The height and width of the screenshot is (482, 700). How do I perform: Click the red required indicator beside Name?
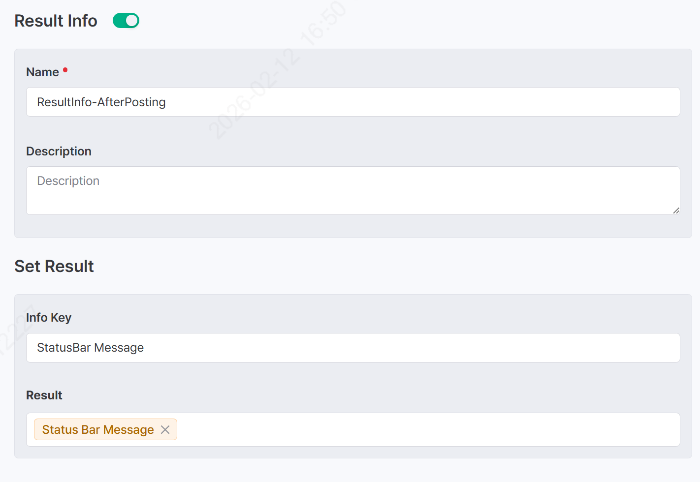coord(65,70)
